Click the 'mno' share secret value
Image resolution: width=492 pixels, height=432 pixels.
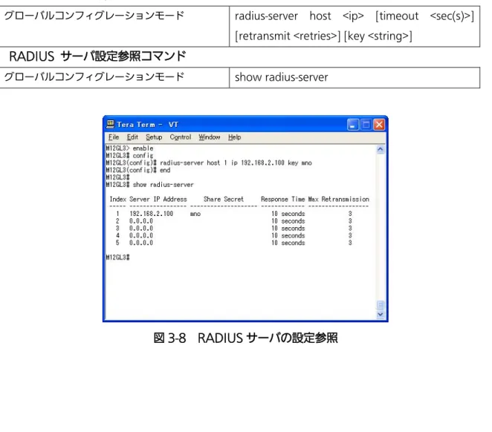click(x=195, y=214)
